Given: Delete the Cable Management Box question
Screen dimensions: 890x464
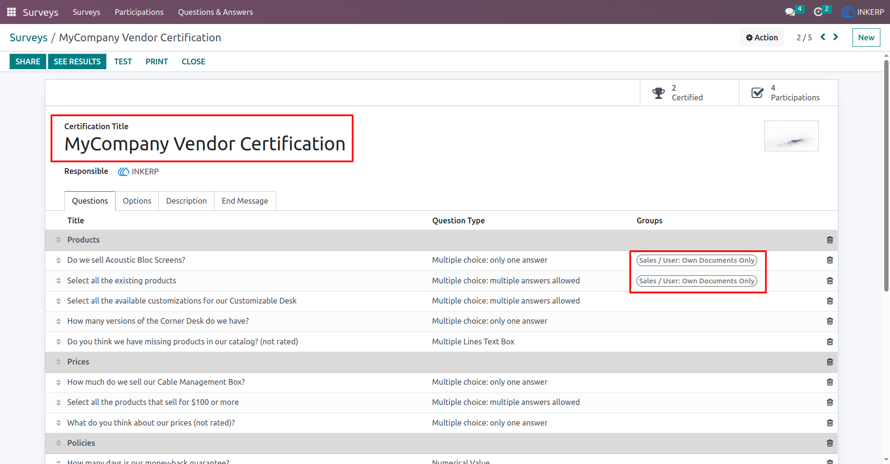Looking at the screenshot, I should click(830, 382).
